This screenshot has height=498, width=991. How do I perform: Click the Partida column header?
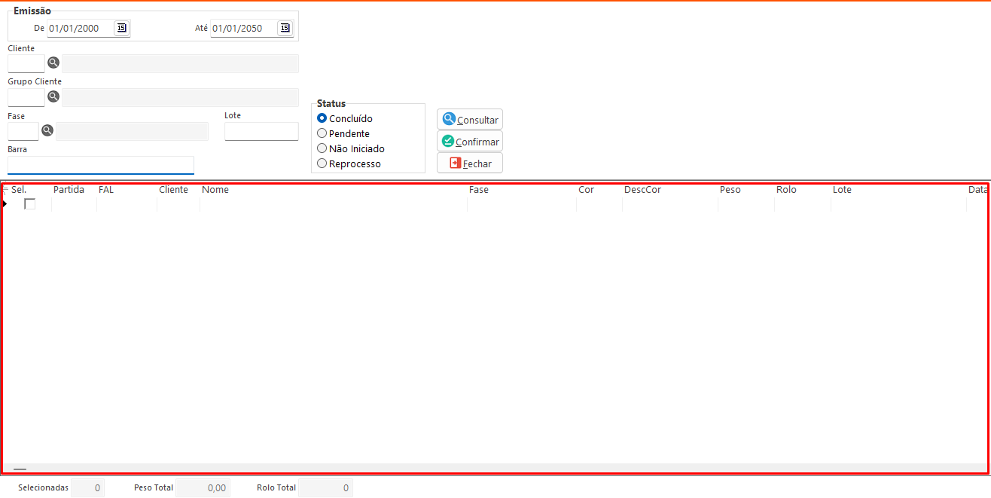[x=69, y=190]
